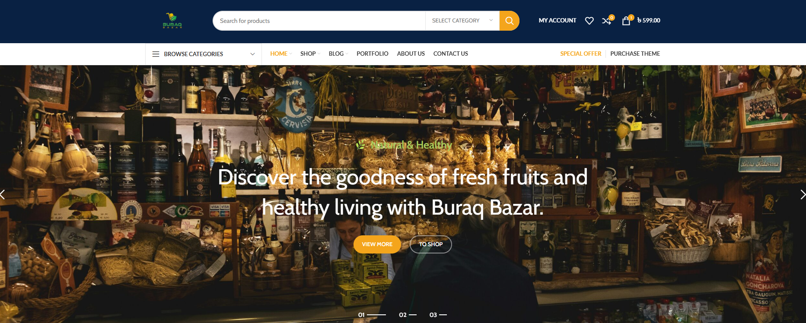Click the hamburger icon beside Browse Categories
Viewport: 806px width, 323px height.
click(x=156, y=54)
